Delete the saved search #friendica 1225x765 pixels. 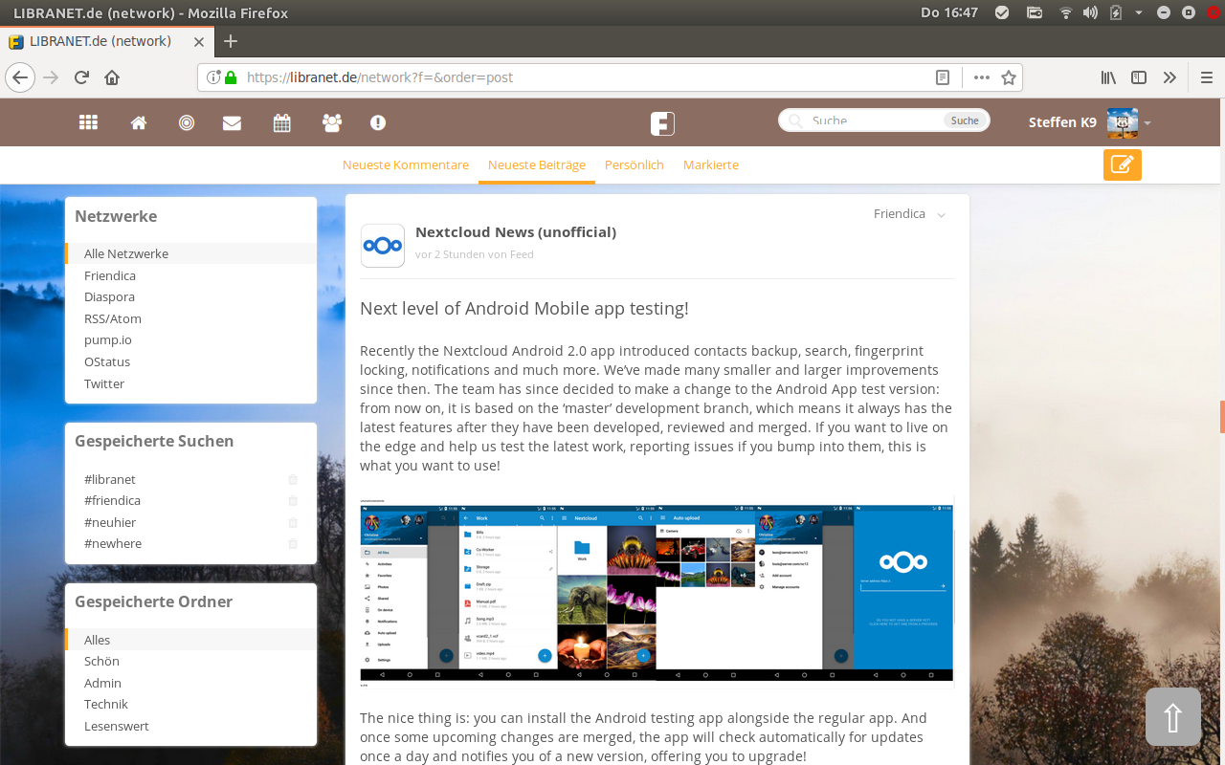293,500
